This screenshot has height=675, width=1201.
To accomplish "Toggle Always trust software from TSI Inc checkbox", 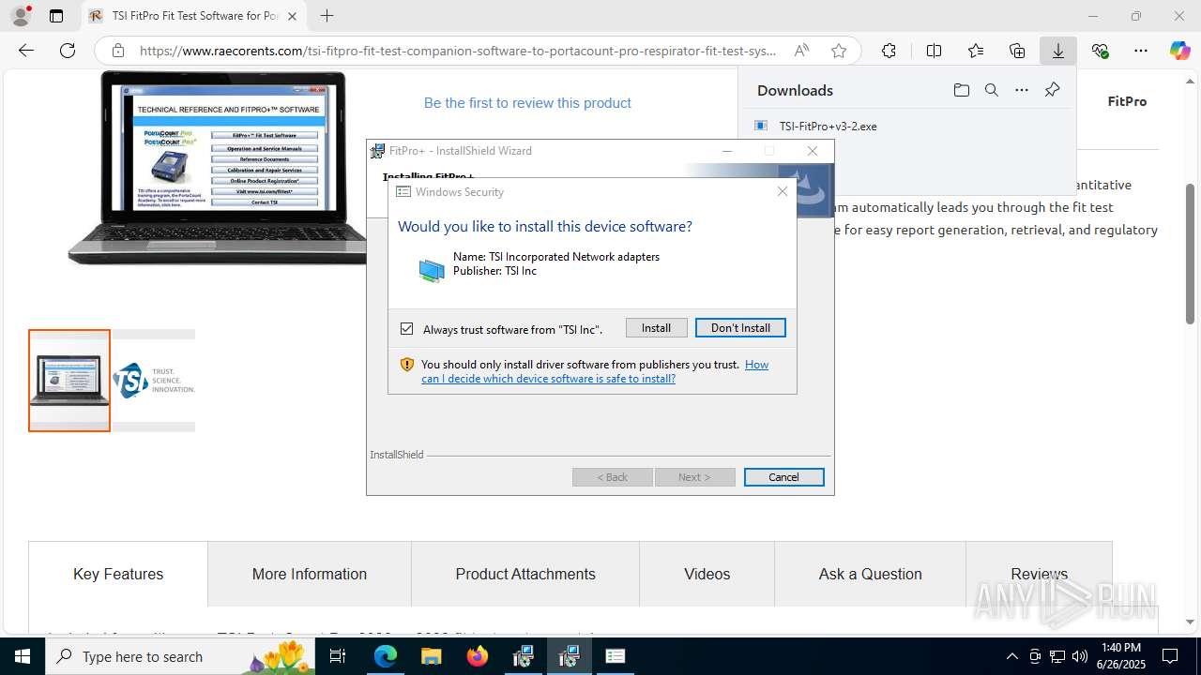I will click(406, 329).
